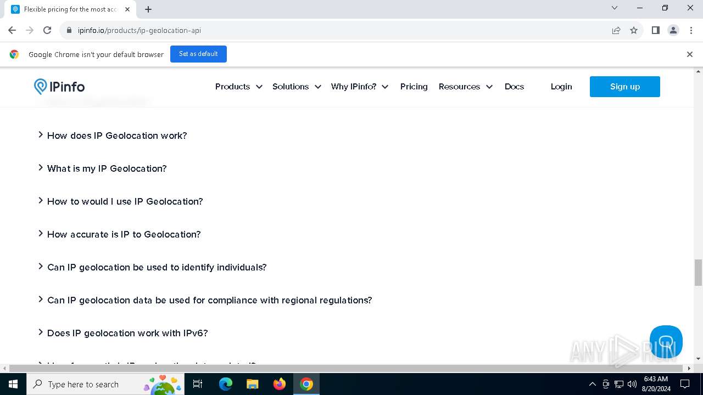Launch Microsoft Edge from the taskbar
Viewport: 703px width, 395px height.
[x=226, y=384]
